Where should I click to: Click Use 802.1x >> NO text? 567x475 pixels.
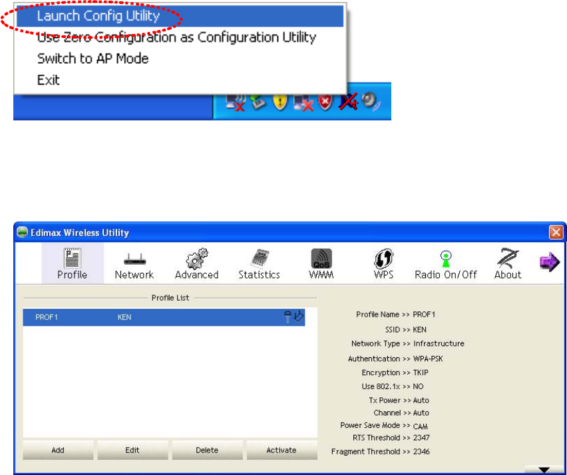393,387
